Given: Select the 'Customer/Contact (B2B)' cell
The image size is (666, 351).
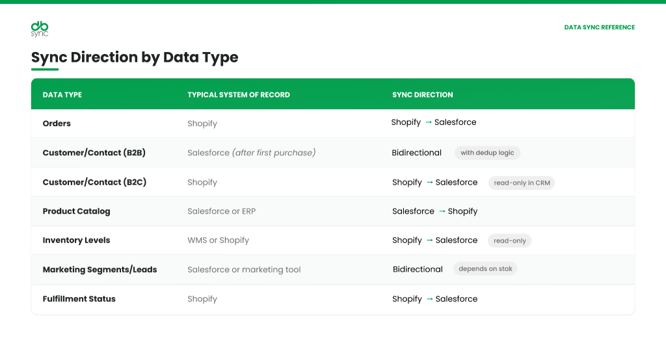Looking at the screenshot, I should [x=94, y=153].
